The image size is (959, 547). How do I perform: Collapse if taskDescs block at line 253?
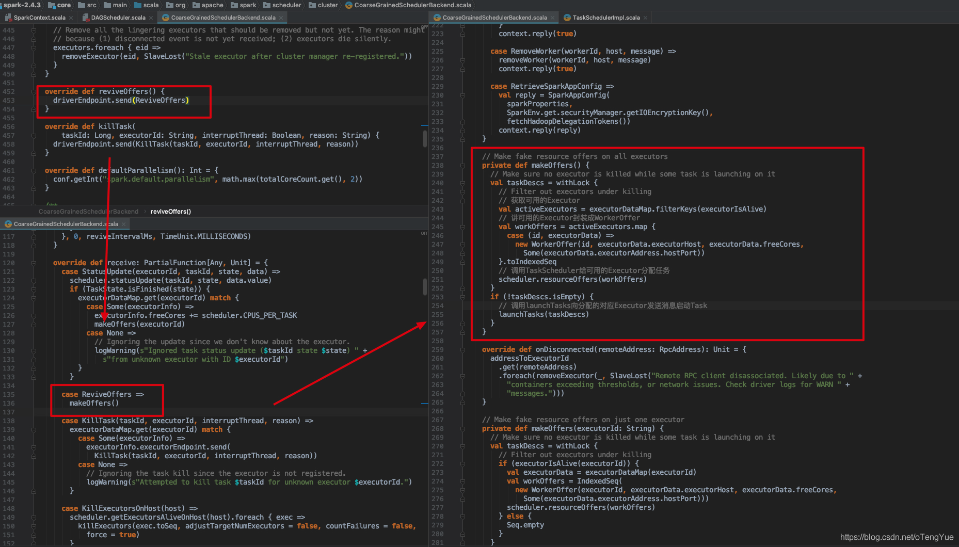pyautogui.click(x=462, y=297)
